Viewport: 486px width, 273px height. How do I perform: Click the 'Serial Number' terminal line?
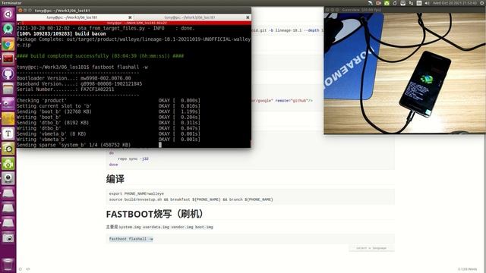65,89
